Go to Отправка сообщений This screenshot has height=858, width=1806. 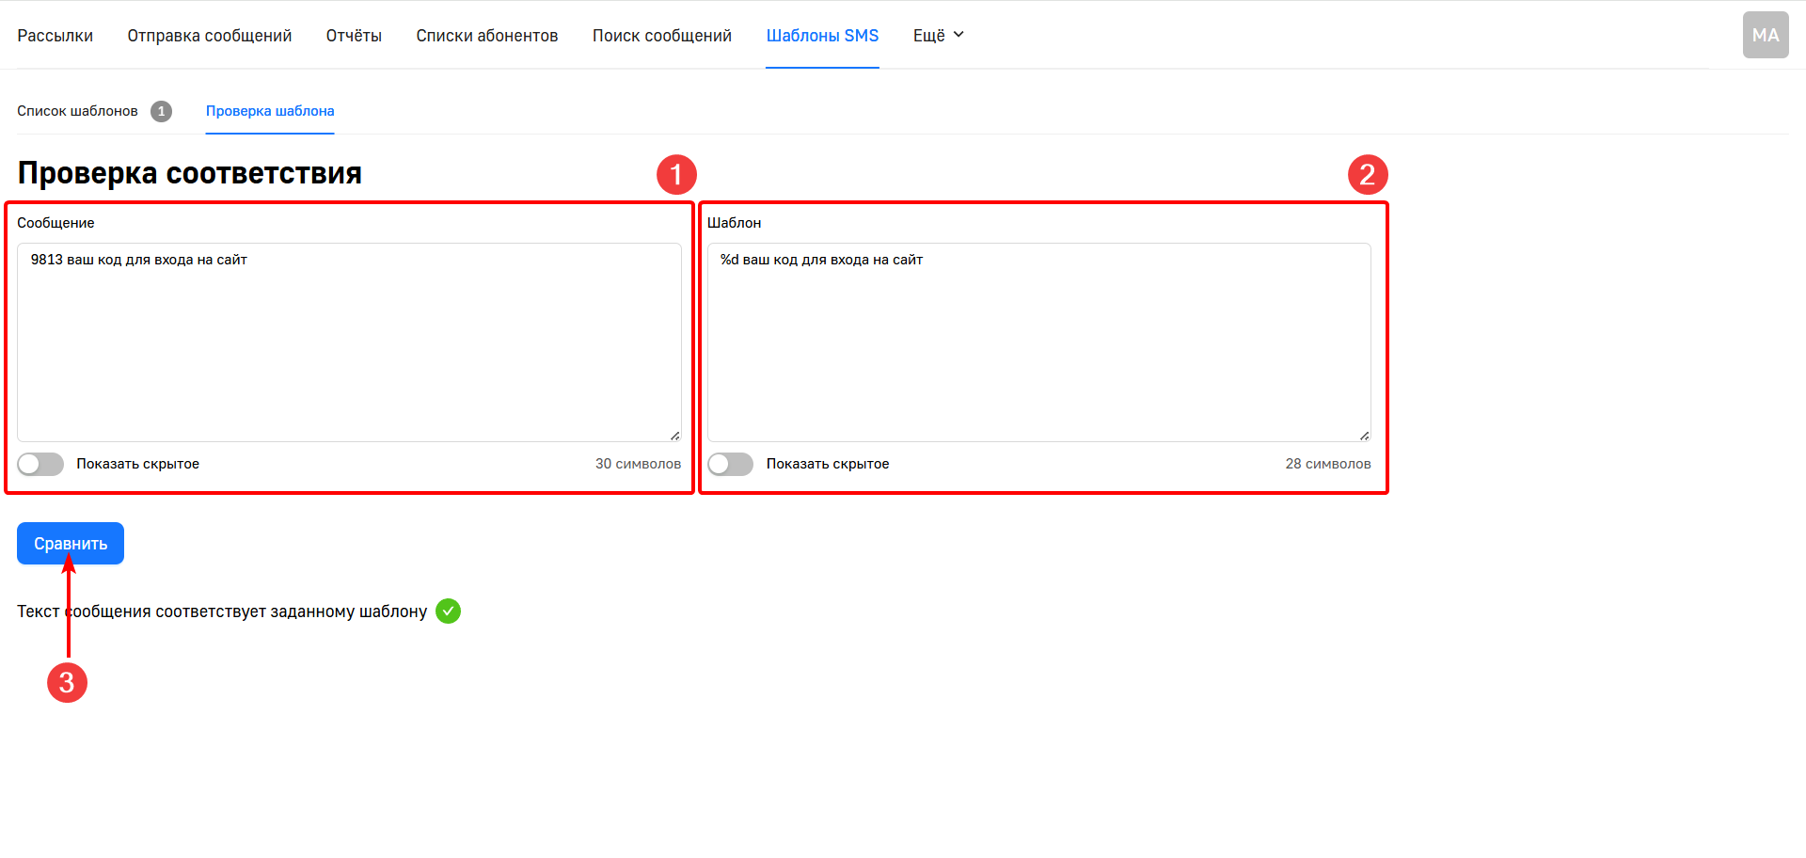pos(209,36)
